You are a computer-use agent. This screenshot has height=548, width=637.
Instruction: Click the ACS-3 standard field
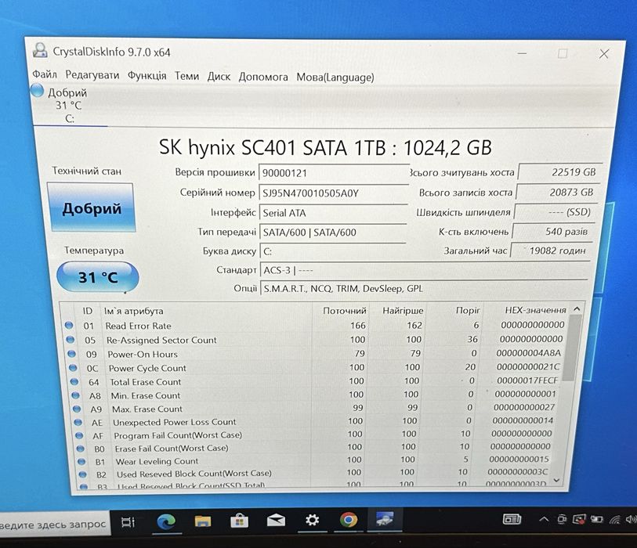tap(425, 270)
